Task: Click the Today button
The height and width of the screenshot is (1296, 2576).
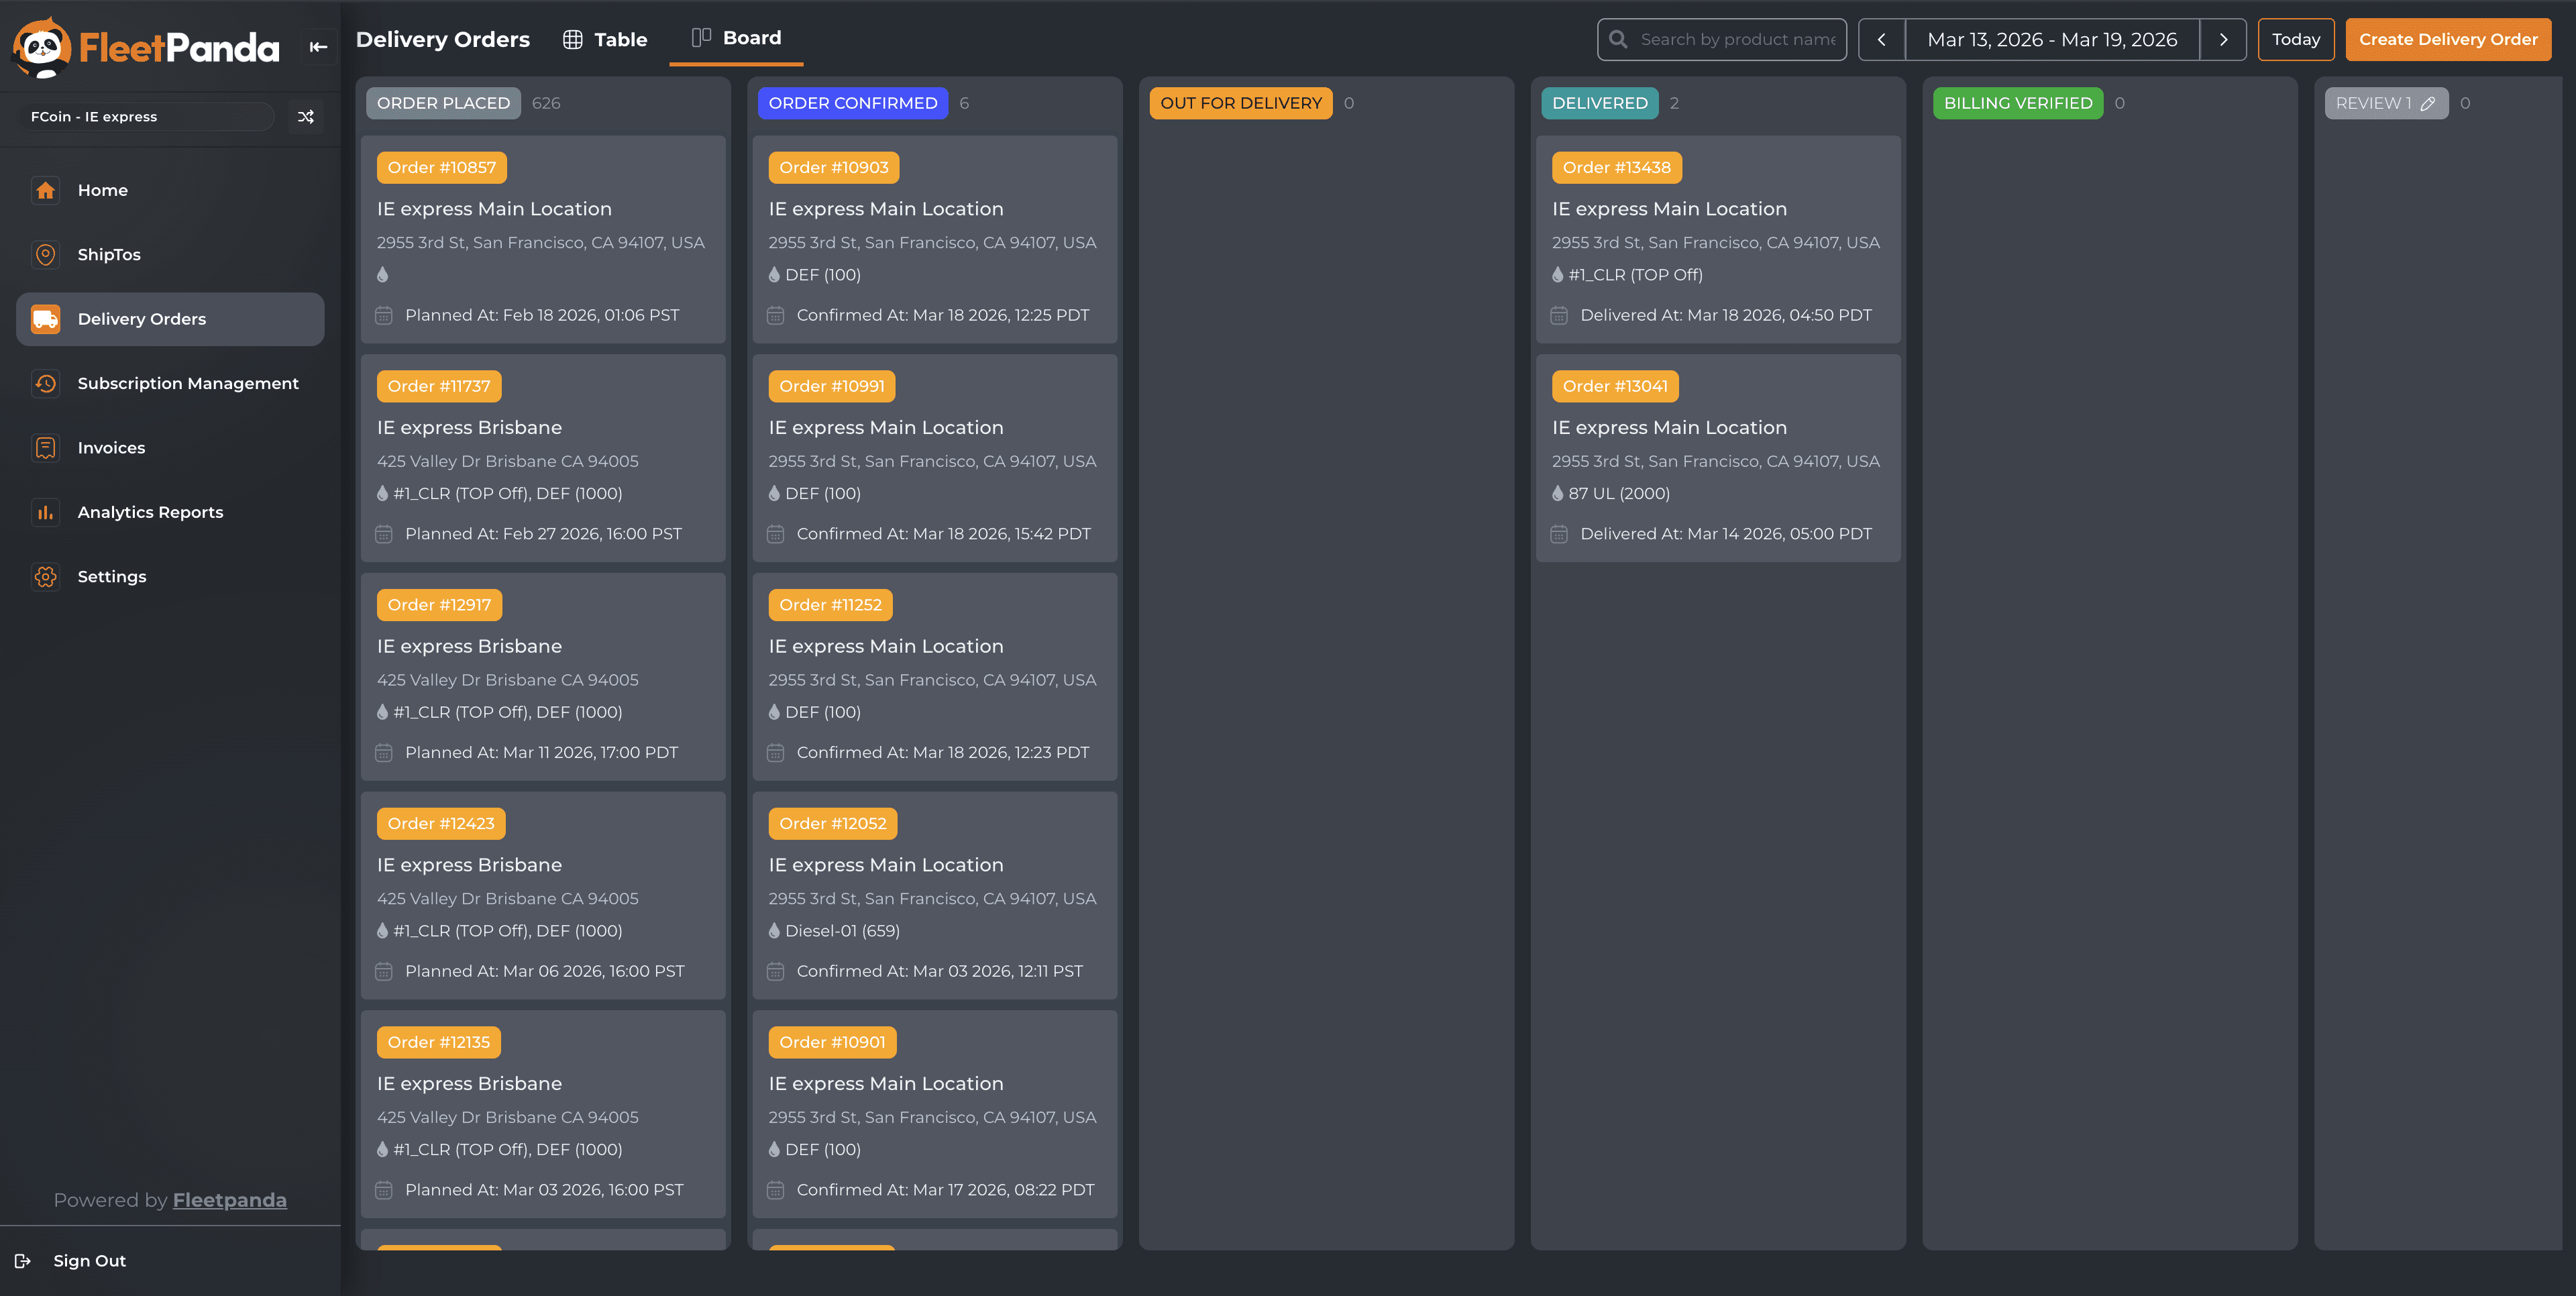Action: point(2295,40)
